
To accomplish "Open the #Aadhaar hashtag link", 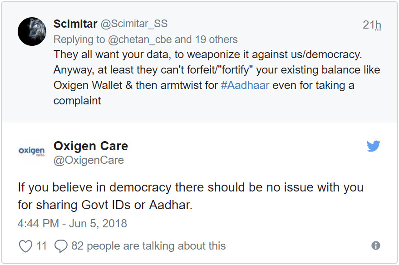I will [x=245, y=85].
